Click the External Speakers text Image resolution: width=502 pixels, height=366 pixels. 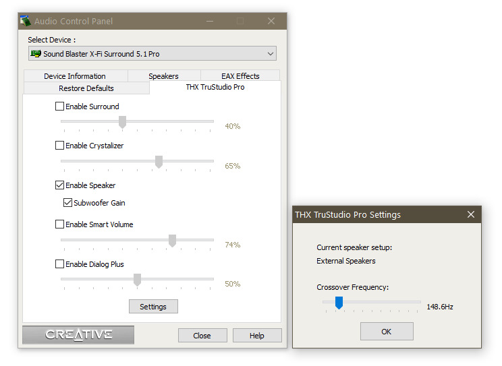click(x=346, y=261)
